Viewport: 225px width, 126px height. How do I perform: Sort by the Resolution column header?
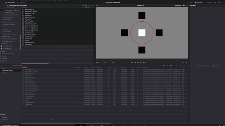click(123, 68)
